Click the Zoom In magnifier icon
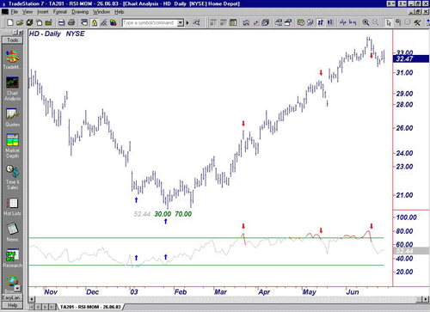The height and width of the screenshot is (312, 430). coord(365,22)
